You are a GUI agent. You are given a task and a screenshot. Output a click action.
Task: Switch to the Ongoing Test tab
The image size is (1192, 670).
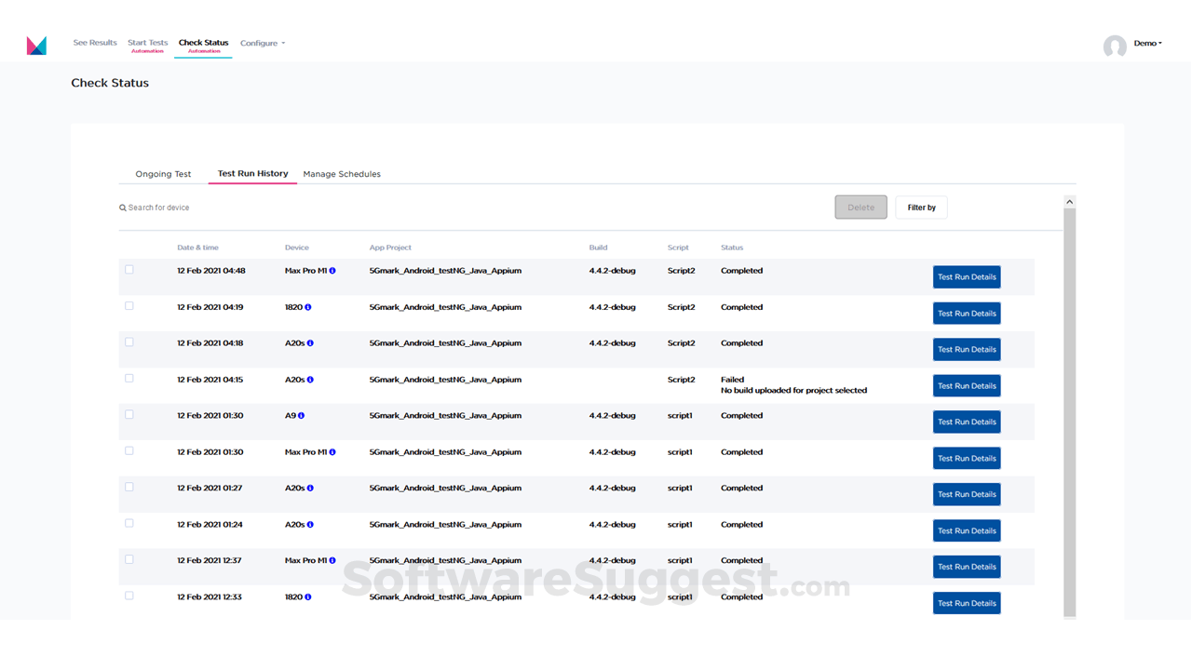coord(163,174)
